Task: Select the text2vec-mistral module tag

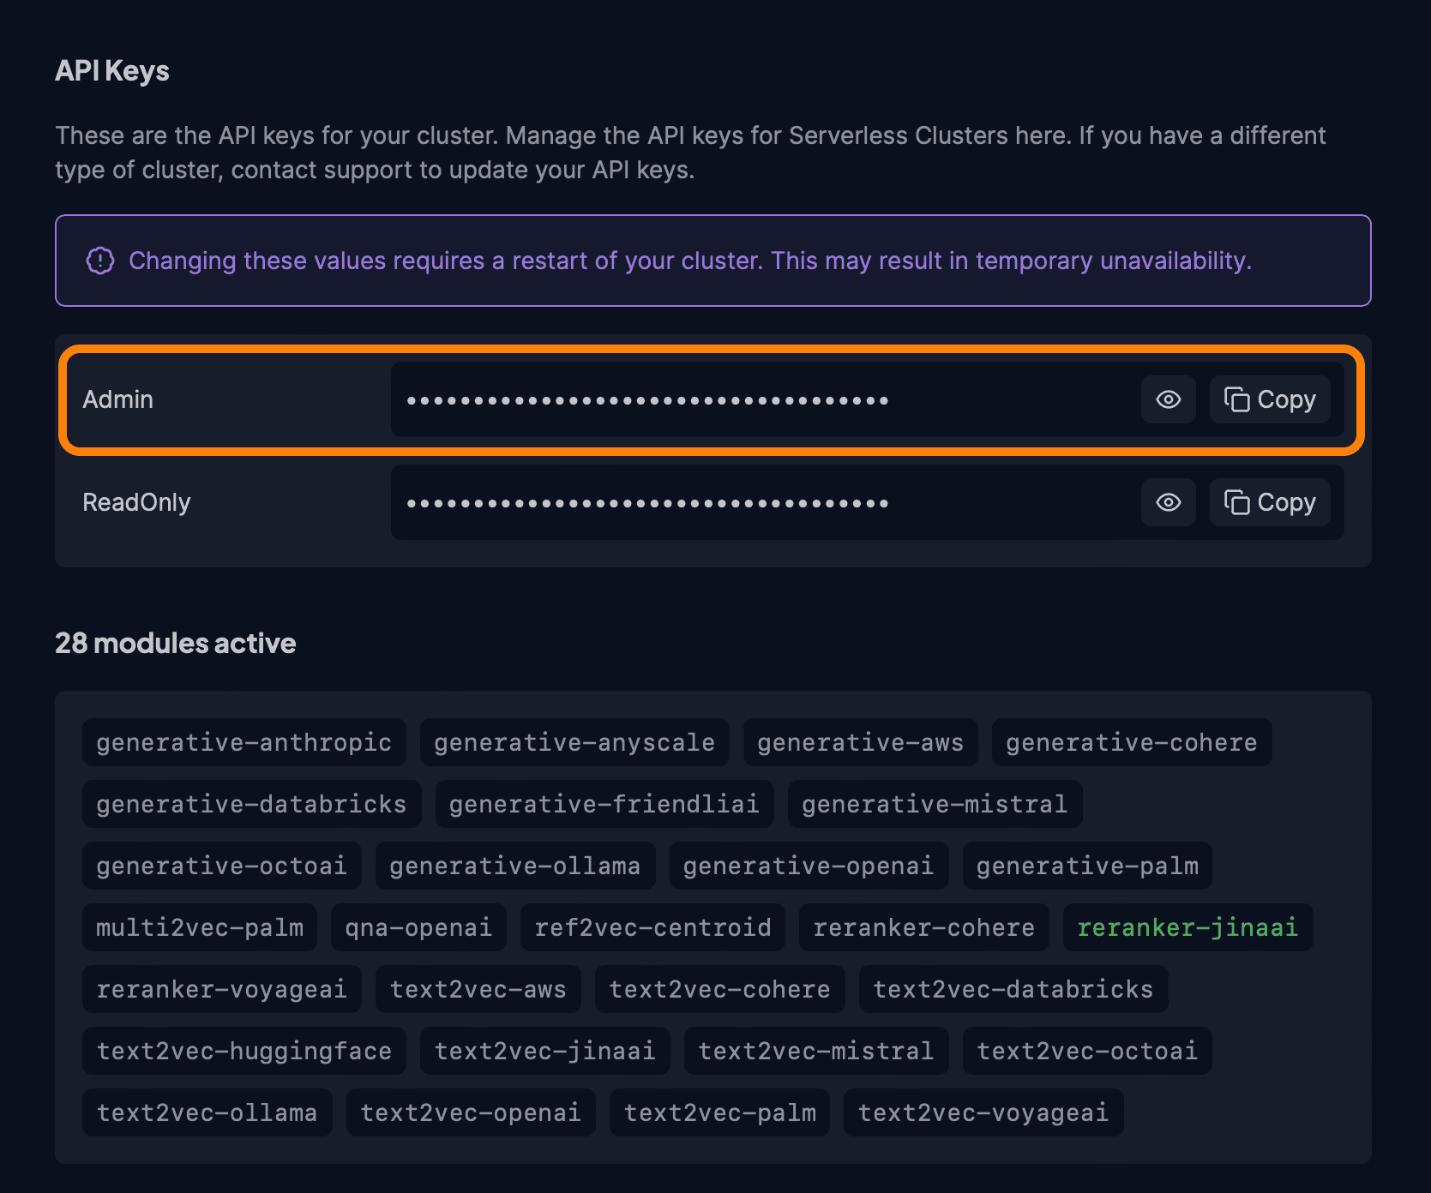Action: click(816, 1051)
